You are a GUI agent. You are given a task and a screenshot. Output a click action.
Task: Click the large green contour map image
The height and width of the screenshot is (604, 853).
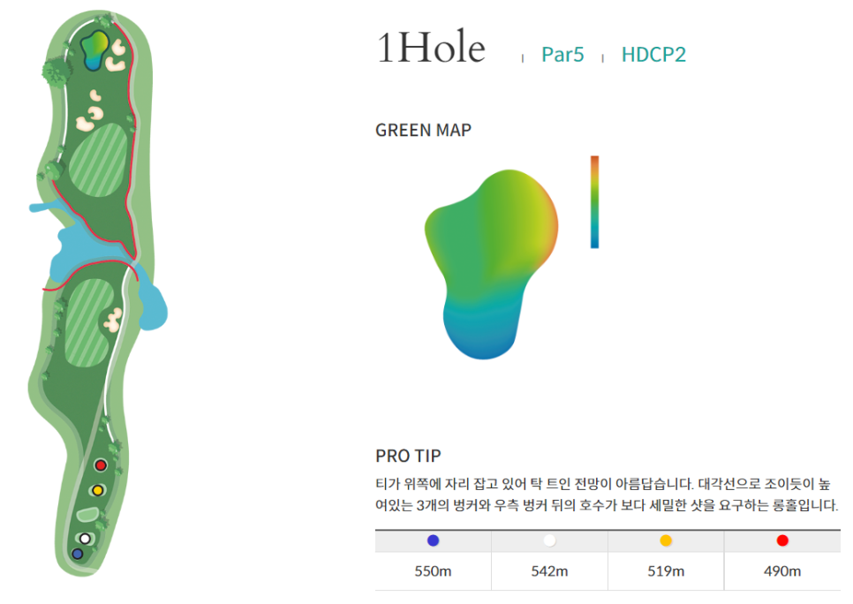(491, 264)
